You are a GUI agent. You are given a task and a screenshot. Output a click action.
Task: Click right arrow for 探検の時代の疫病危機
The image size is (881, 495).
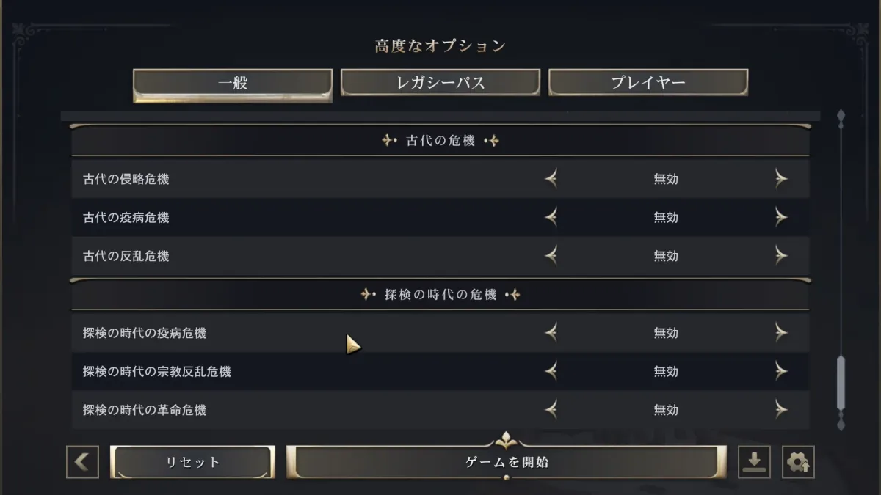coord(780,333)
